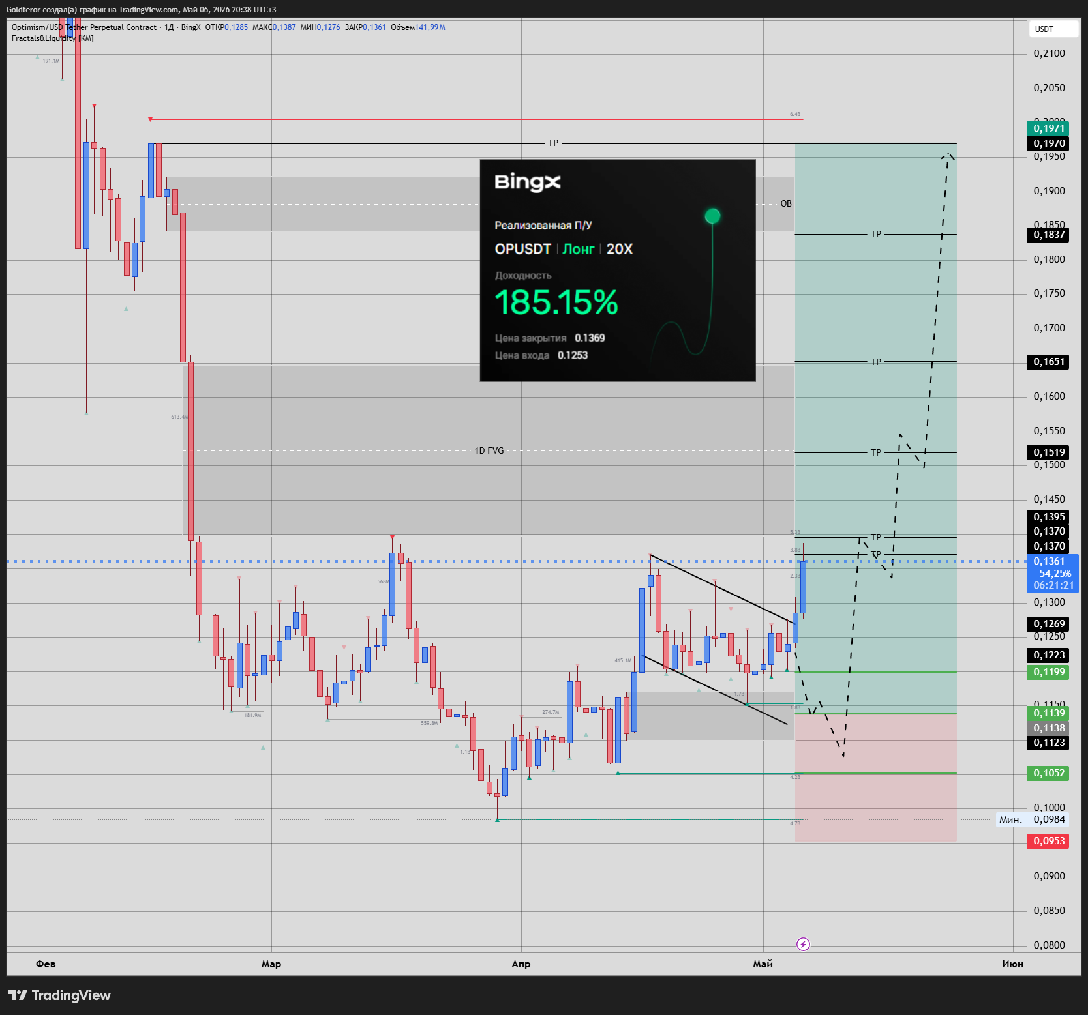Screen dimensions: 1088x1015
Task: Click the 1D FVG zone label
Action: (489, 450)
